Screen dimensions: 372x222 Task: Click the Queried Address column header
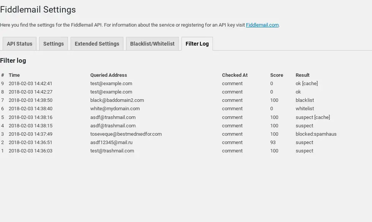(x=109, y=75)
